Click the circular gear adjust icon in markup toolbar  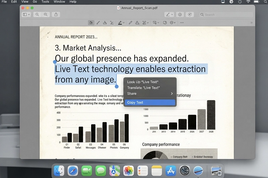click(172, 23)
